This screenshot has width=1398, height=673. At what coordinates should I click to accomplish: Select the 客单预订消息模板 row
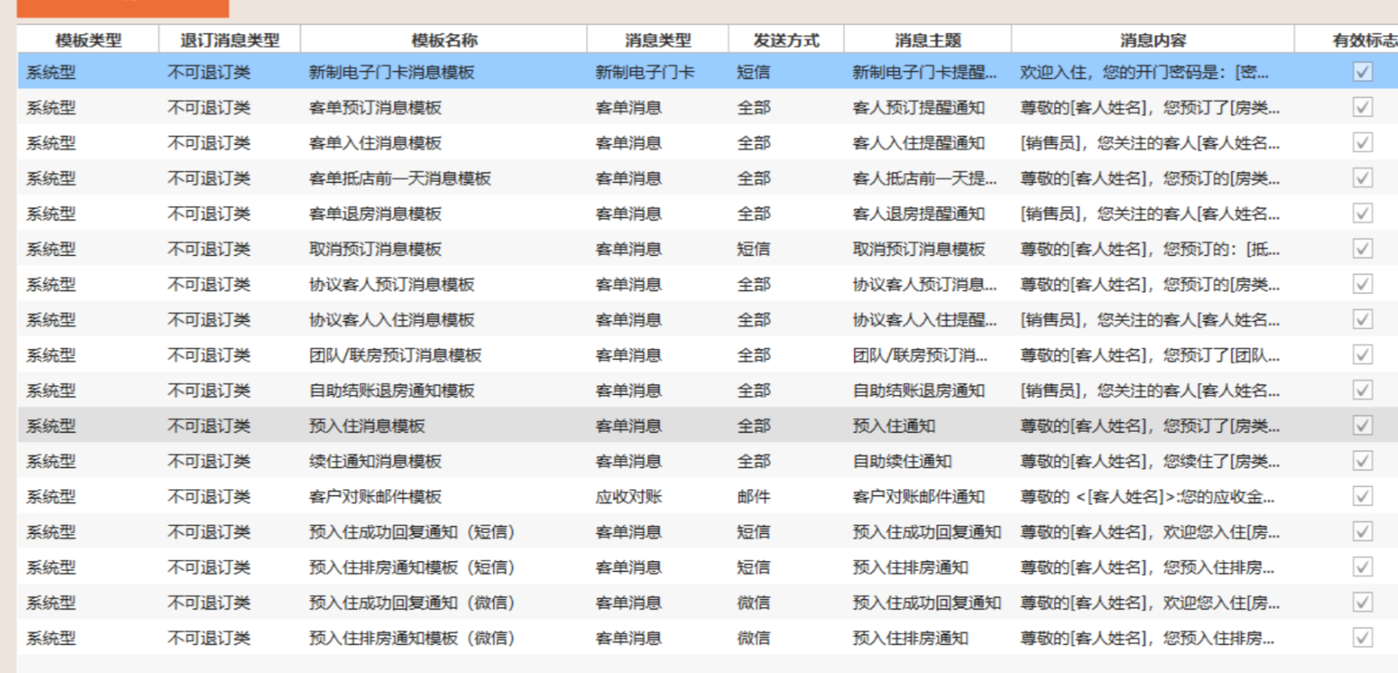click(375, 108)
